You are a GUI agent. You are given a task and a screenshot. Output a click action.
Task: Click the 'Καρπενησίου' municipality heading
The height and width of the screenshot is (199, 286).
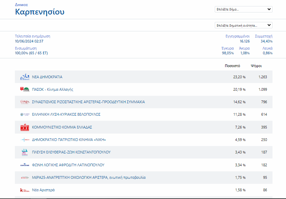[40, 12]
